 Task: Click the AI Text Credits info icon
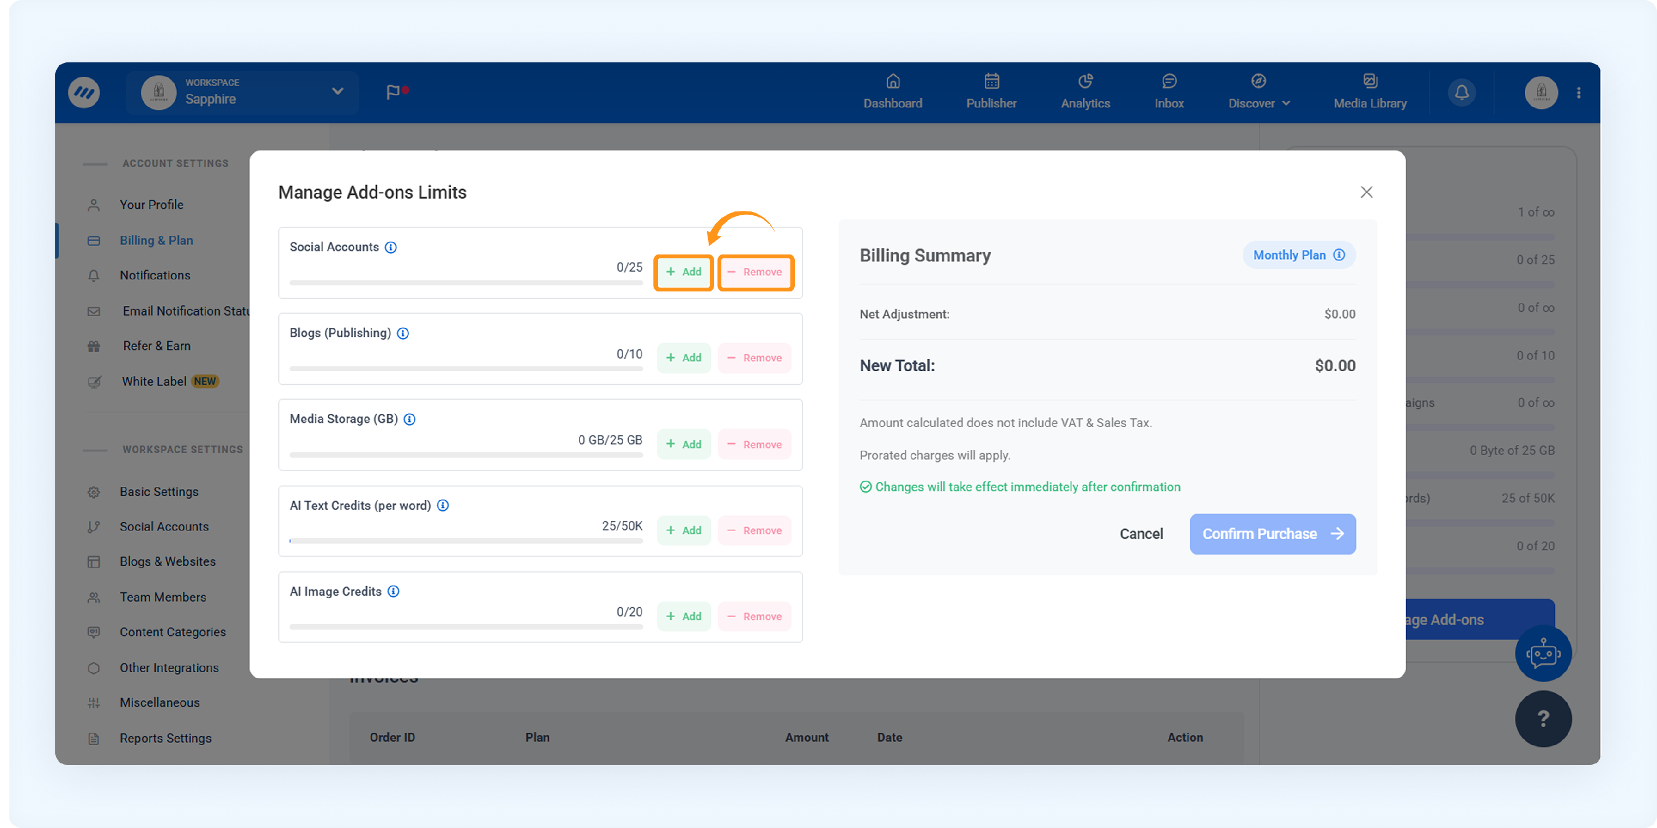[x=442, y=505]
